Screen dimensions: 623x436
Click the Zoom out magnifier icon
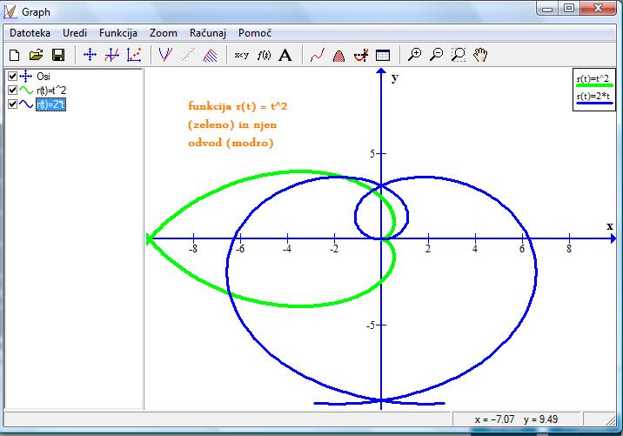(437, 55)
